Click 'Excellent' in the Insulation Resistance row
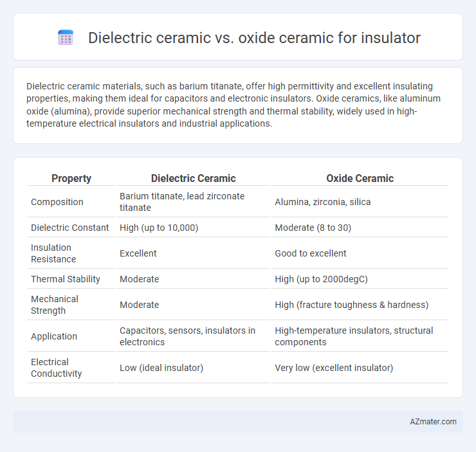The image size is (476, 452). (138, 253)
